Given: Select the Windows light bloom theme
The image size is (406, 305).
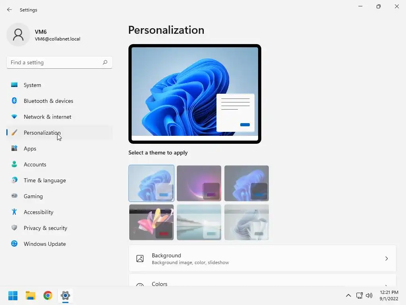Looking at the screenshot, I should (x=151, y=183).
